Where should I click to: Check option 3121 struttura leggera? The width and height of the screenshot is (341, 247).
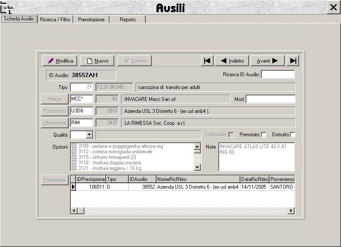click(x=74, y=168)
